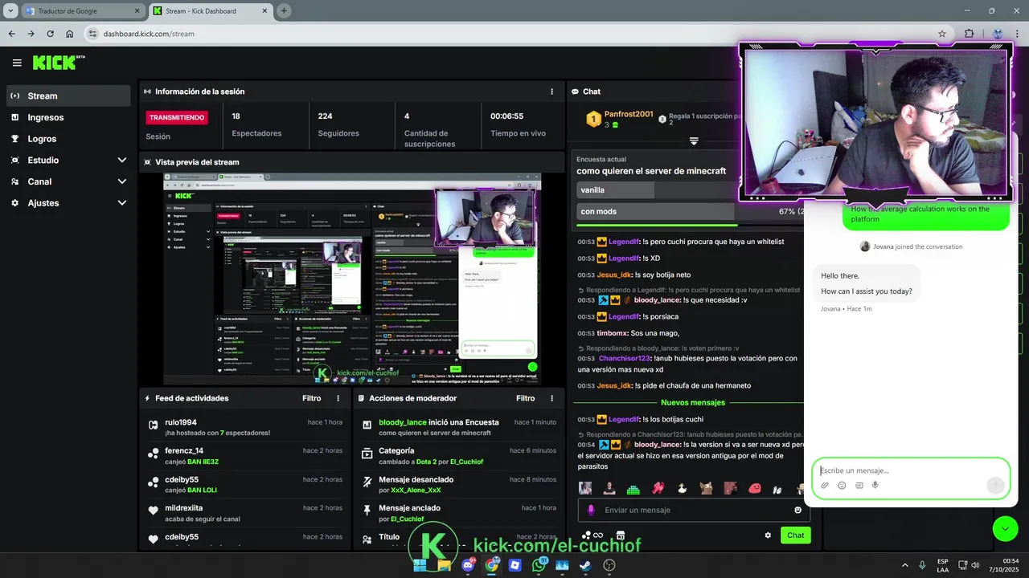Click the unpin icon beside Mensaje desanclado
This screenshot has height=578, width=1029.
[x=367, y=482]
